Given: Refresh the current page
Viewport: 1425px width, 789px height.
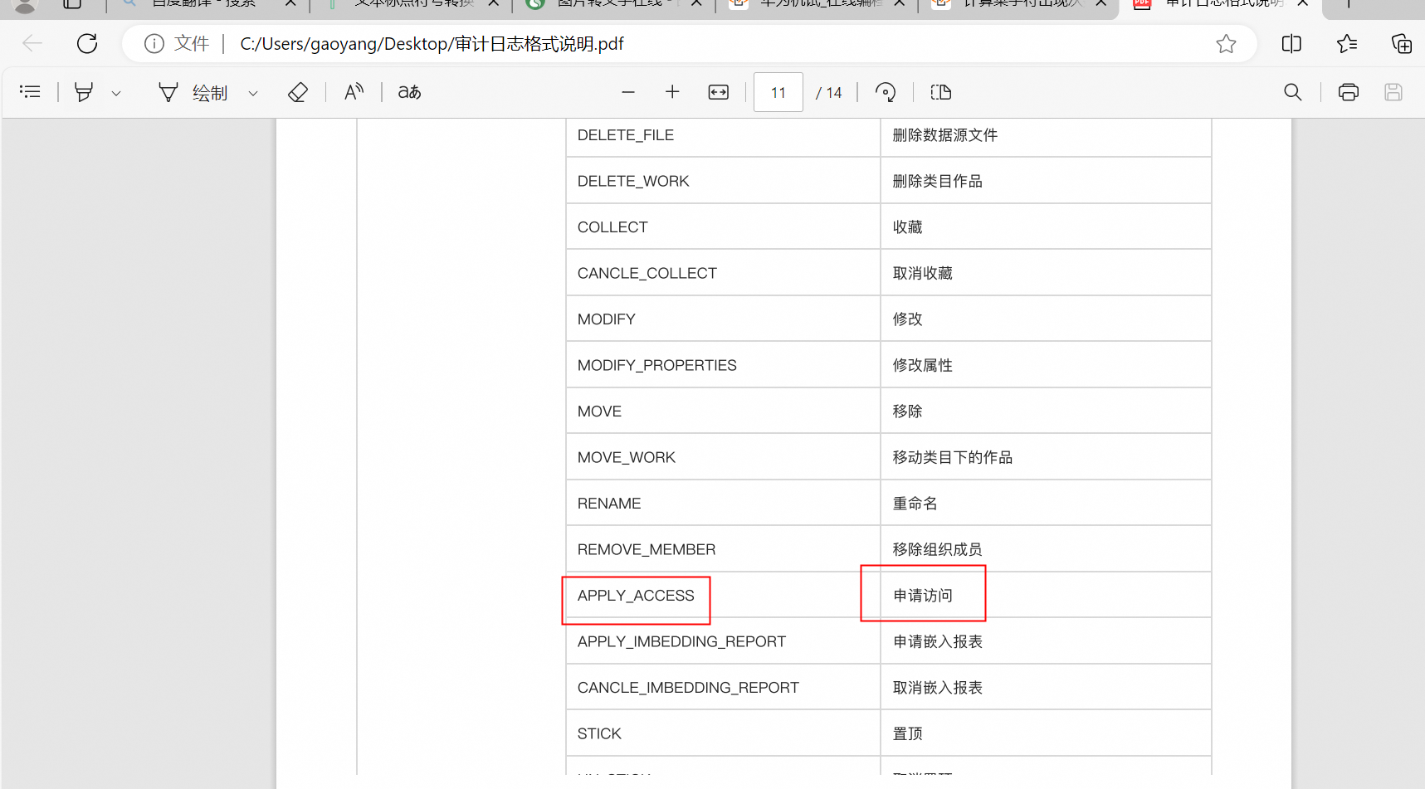Looking at the screenshot, I should click(x=87, y=43).
